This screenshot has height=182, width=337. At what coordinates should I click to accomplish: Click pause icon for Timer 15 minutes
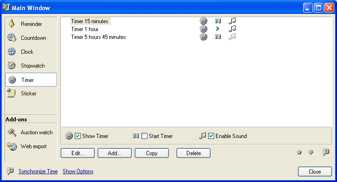(x=218, y=21)
